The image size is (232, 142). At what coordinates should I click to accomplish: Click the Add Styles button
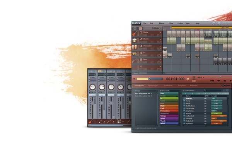coord(190,90)
